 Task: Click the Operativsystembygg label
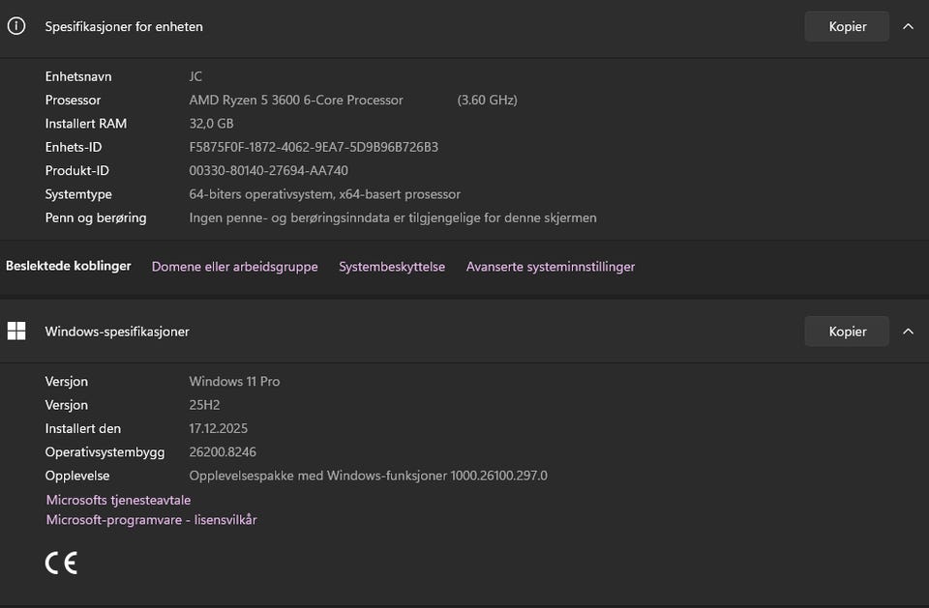click(105, 451)
